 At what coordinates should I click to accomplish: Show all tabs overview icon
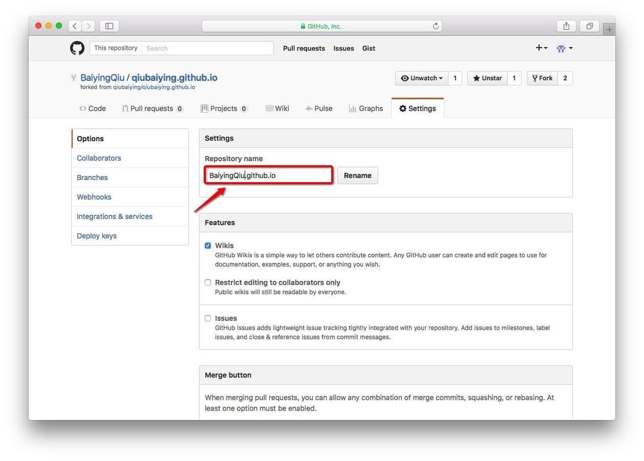[x=589, y=26]
